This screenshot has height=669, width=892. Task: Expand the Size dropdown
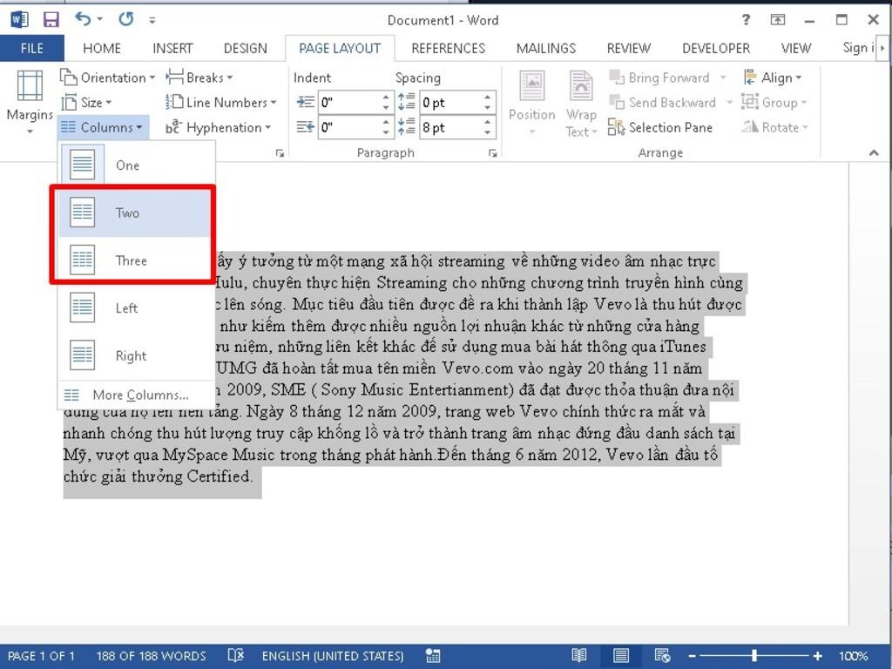point(92,102)
